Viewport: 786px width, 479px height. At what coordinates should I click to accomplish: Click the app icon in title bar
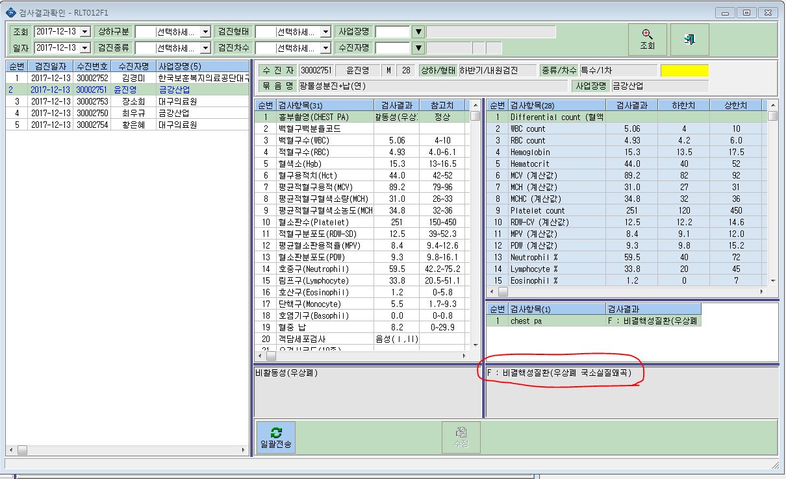[10, 12]
